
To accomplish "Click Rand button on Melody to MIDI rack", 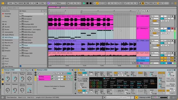I will coord(22,70).
